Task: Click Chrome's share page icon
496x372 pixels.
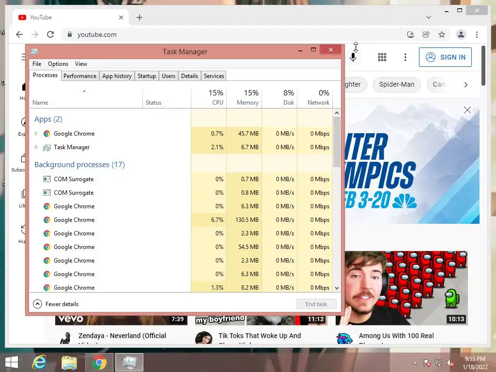Action: 426,34
